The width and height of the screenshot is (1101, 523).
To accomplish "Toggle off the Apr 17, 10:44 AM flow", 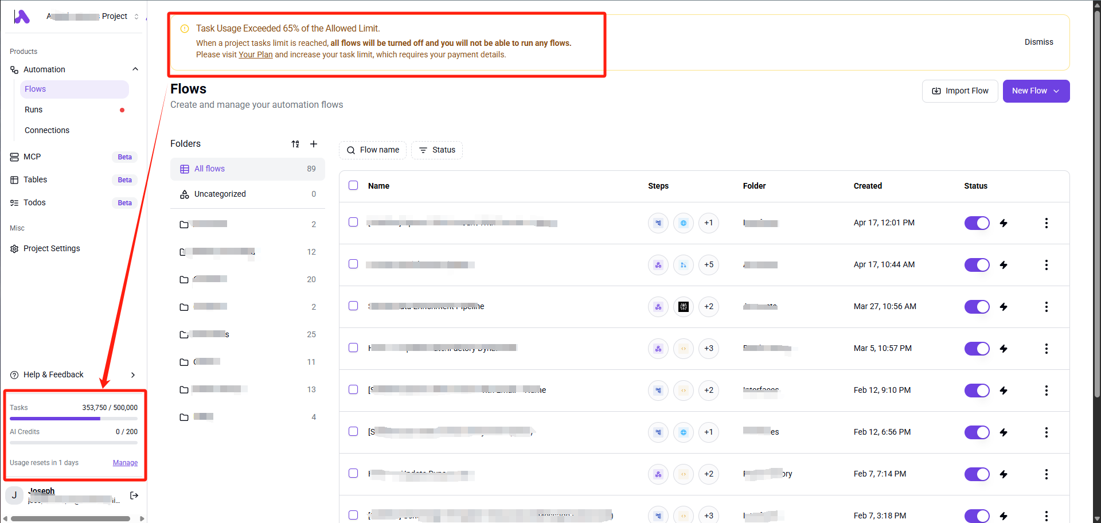I will pos(977,265).
